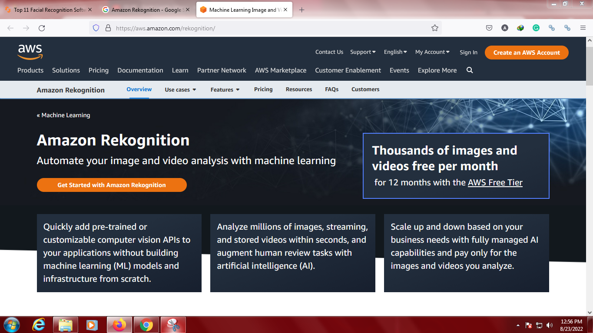Open a new browser tab
The width and height of the screenshot is (593, 333).
click(302, 10)
